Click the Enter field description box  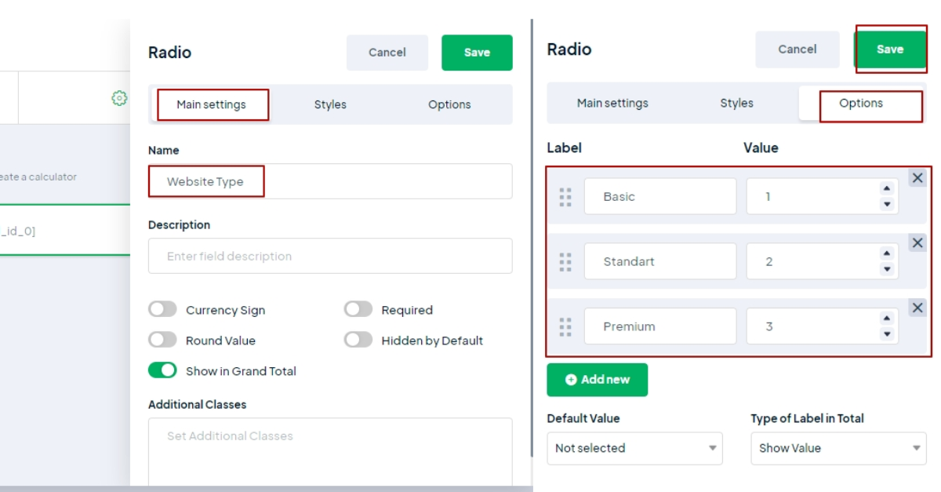[x=329, y=257]
